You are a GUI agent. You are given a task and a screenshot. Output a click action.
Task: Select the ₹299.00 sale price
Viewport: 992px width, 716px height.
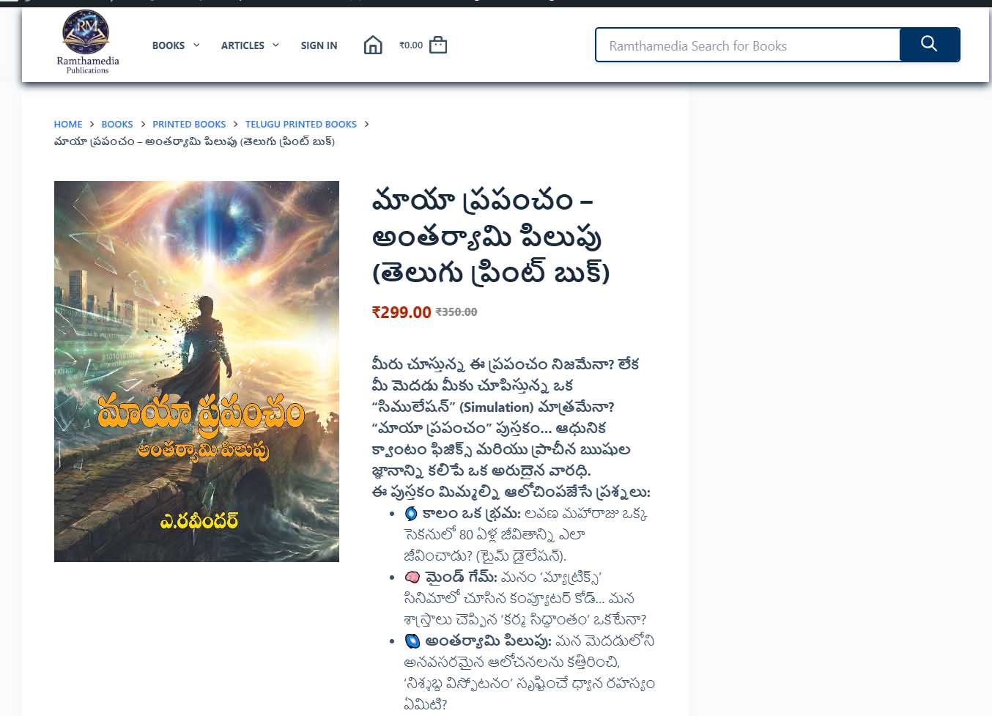click(401, 312)
